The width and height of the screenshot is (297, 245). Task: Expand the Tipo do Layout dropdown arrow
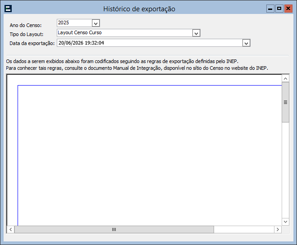196,33
